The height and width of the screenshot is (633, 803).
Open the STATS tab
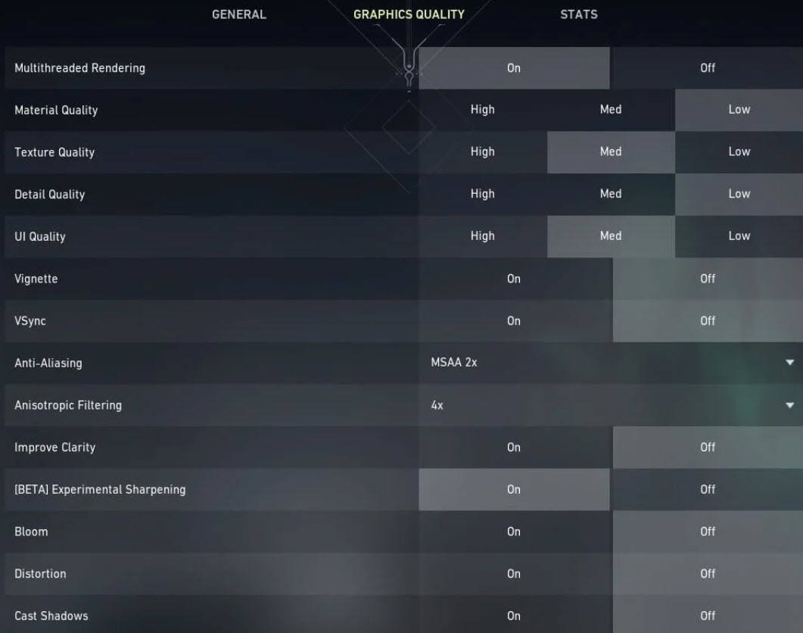[578, 14]
